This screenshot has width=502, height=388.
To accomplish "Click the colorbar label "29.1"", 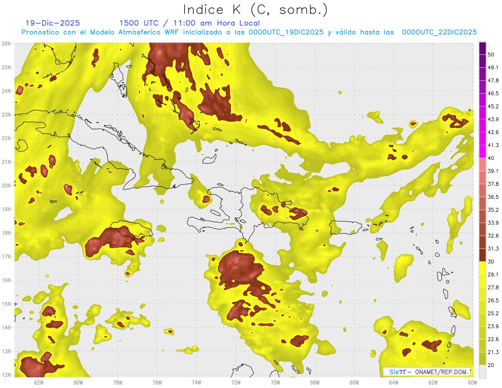I will pos(493,275).
